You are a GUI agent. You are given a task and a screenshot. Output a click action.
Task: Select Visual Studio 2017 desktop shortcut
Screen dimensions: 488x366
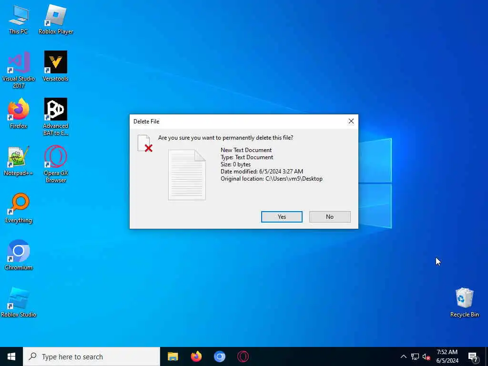(19, 70)
